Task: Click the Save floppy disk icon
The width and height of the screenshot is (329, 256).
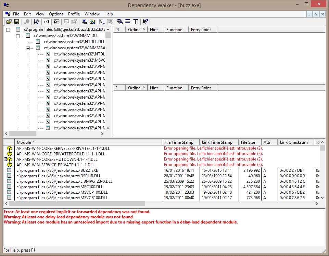Action: 16,22
